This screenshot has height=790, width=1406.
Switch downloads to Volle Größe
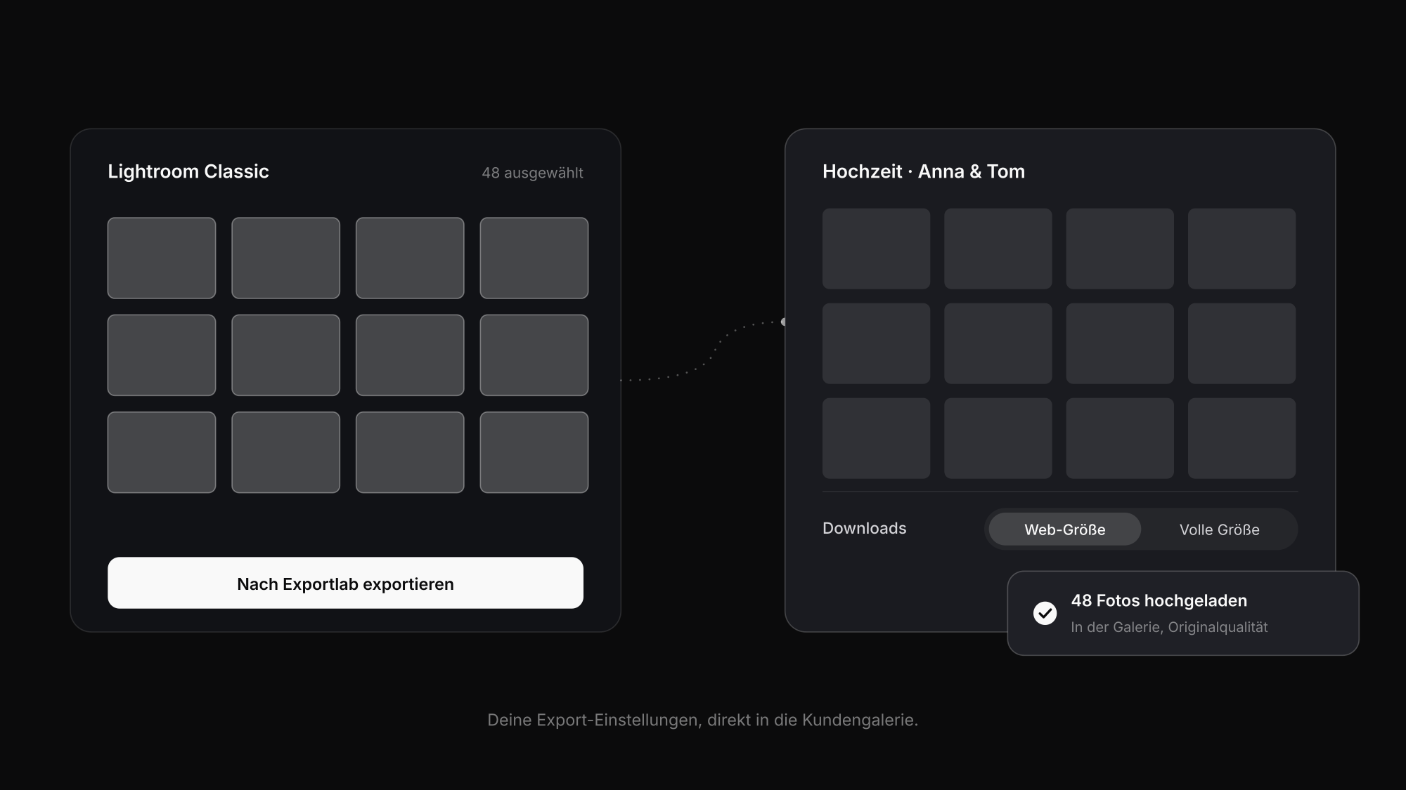click(1219, 529)
